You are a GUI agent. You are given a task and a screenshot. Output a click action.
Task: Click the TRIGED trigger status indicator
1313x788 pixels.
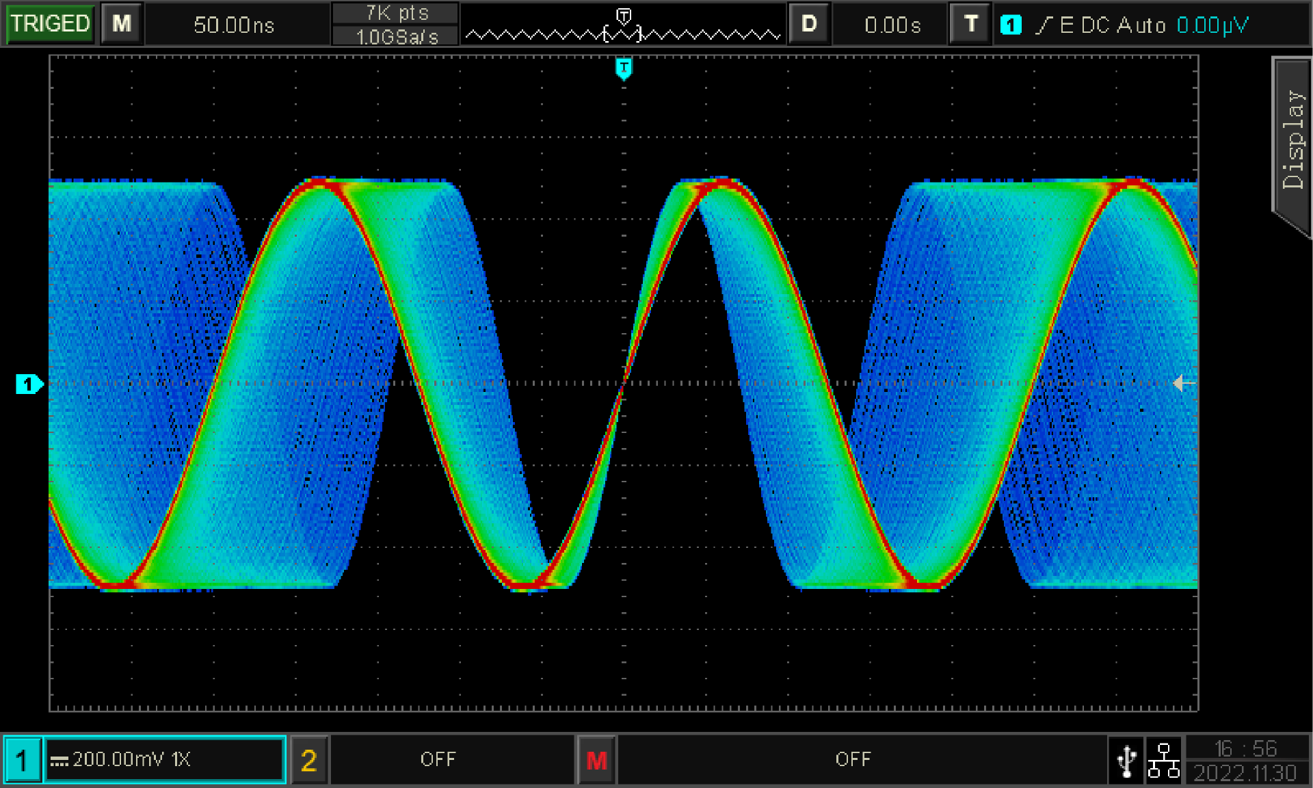[x=50, y=24]
